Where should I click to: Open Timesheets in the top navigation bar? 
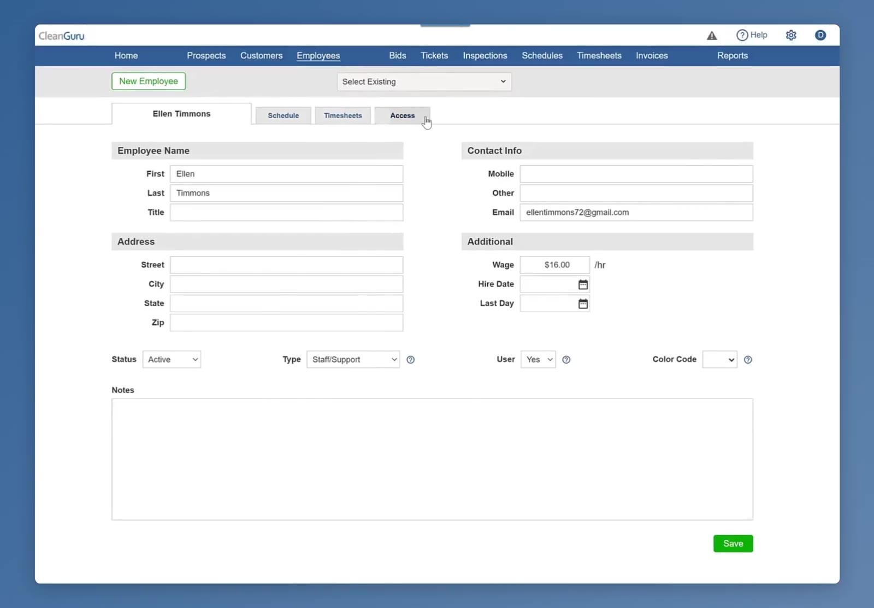point(599,56)
